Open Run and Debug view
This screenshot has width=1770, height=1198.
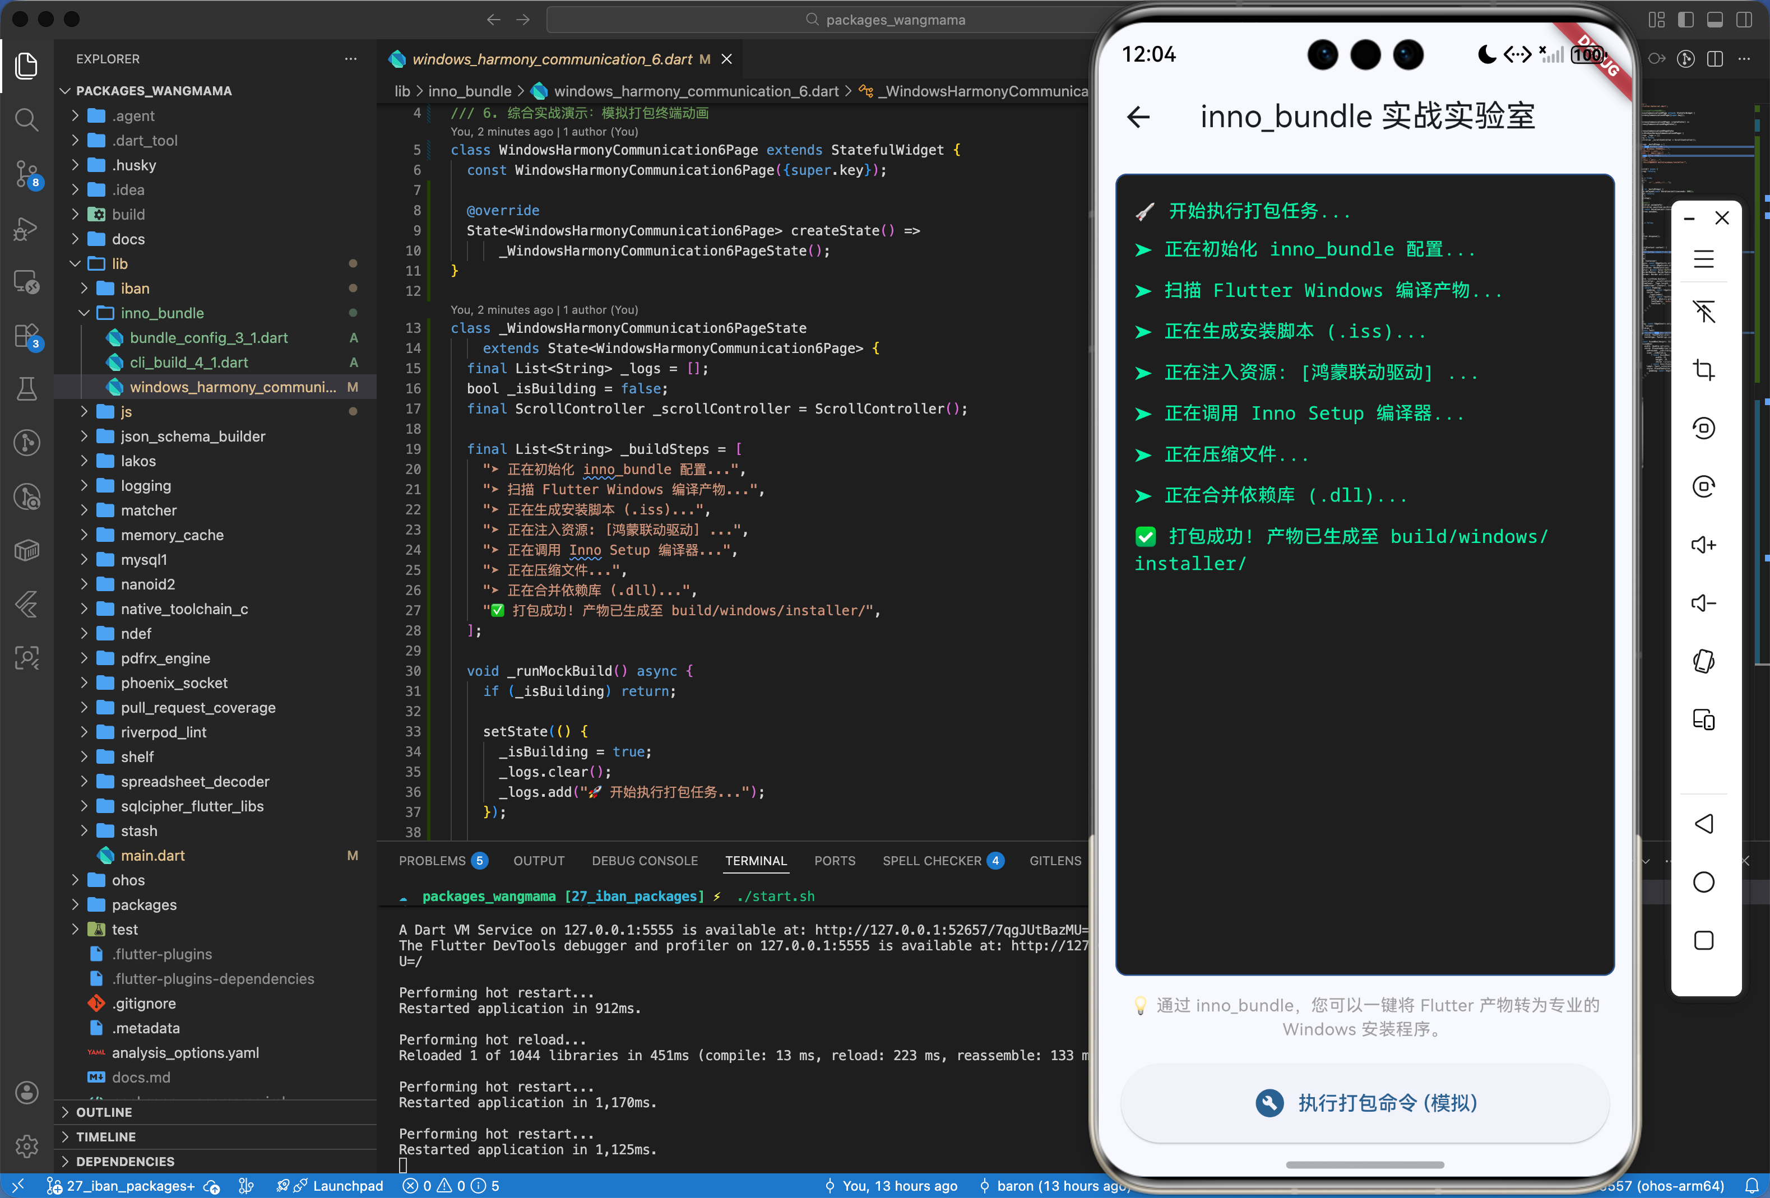[x=27, y=227]
